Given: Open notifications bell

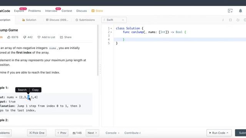Looking at the screenshot, I should 240,11.
